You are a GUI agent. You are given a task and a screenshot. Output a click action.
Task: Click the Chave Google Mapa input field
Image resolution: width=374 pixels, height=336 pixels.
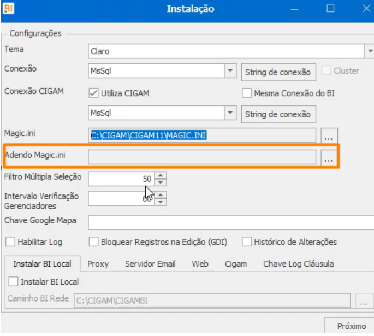[x=231, y=222]
